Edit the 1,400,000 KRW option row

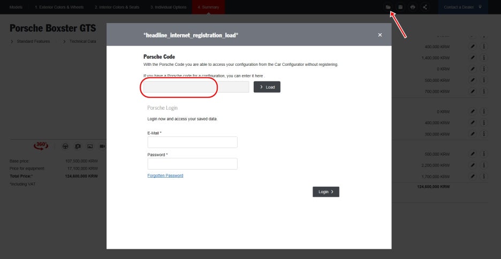[x=473, y=58]
